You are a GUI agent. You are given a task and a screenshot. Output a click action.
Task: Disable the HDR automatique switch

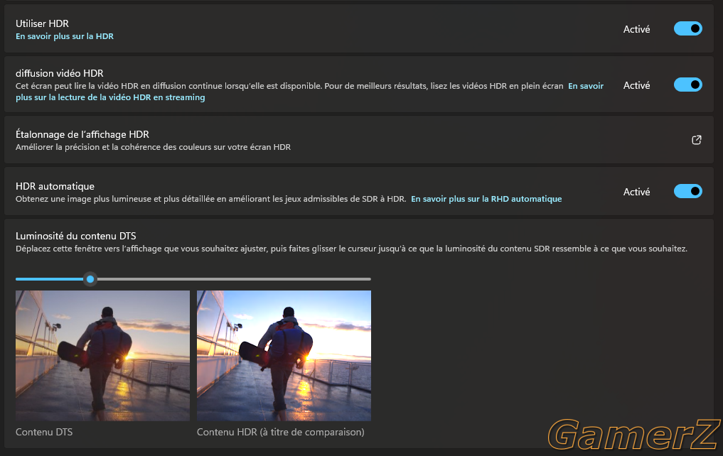tap(688, 191)
